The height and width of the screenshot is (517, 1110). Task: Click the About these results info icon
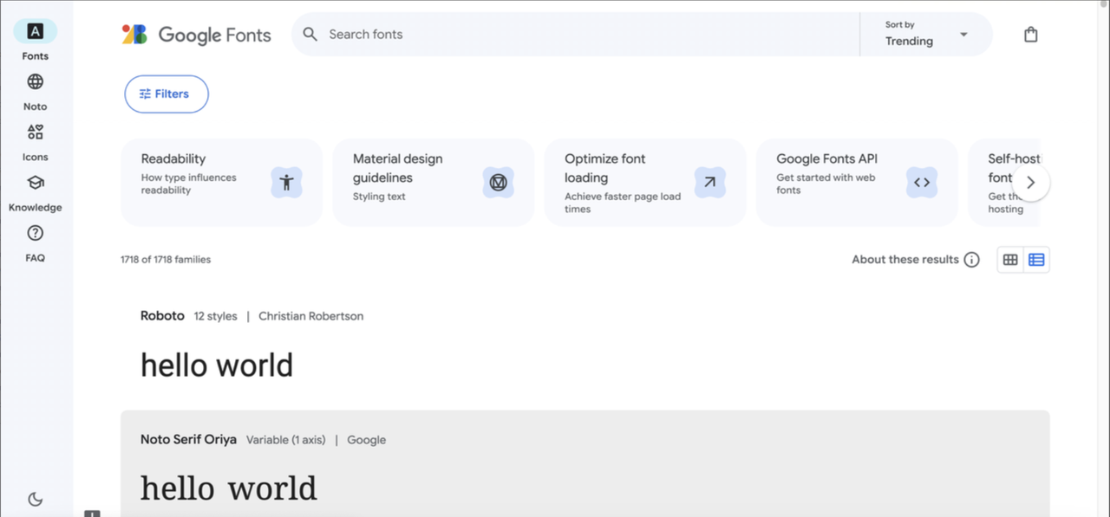click(971, 260)
